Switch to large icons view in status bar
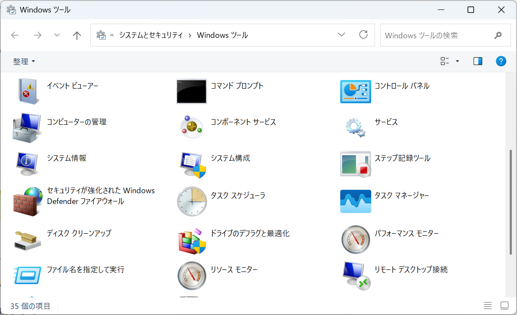517x315 pixels. pyautogui.click(x=504, y=306)
